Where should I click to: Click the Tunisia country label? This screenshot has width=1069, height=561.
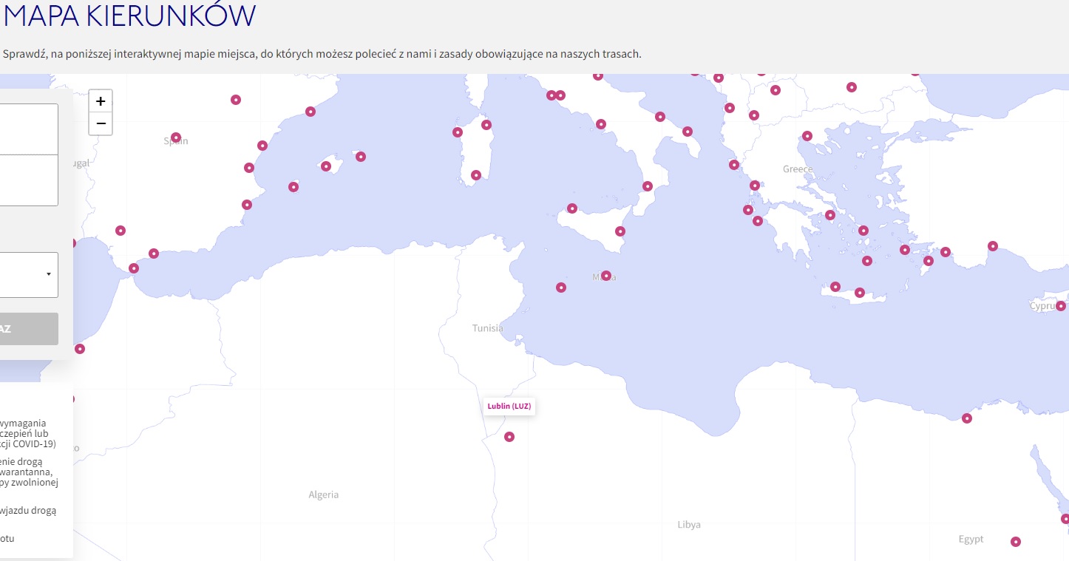pos(488,328)
